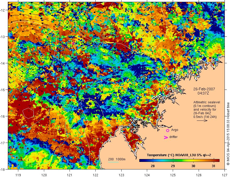Click the 0.5m/s velocity scale arrow
This screenshot has width=230, height=177.
click(x=202, y=121)
